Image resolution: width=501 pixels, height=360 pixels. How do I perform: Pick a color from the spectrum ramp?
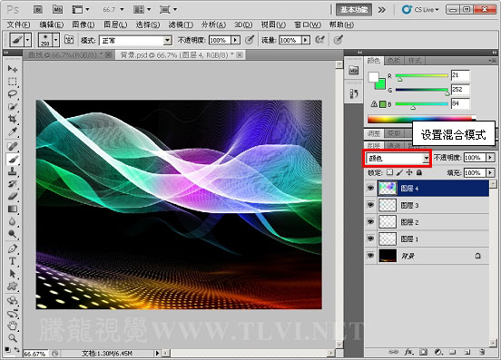tap(421, 119)
